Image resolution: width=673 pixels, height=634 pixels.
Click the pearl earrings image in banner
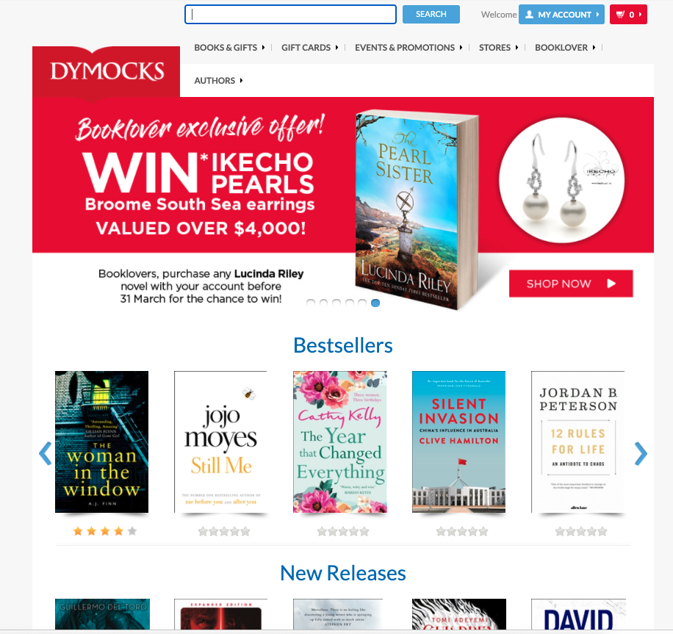click(x=561, y=180)
